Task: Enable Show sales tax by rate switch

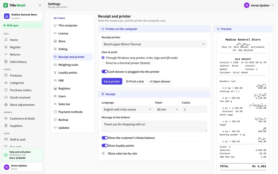Action: (105, 153)
